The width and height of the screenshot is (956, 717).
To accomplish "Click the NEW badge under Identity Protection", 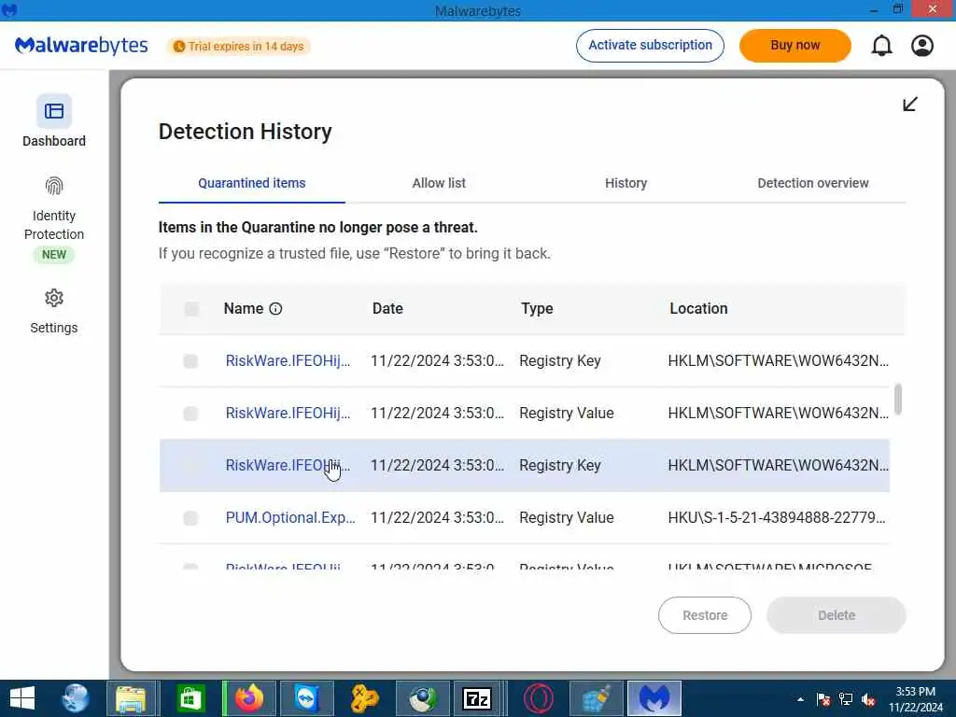I will [x=53, y=255].
